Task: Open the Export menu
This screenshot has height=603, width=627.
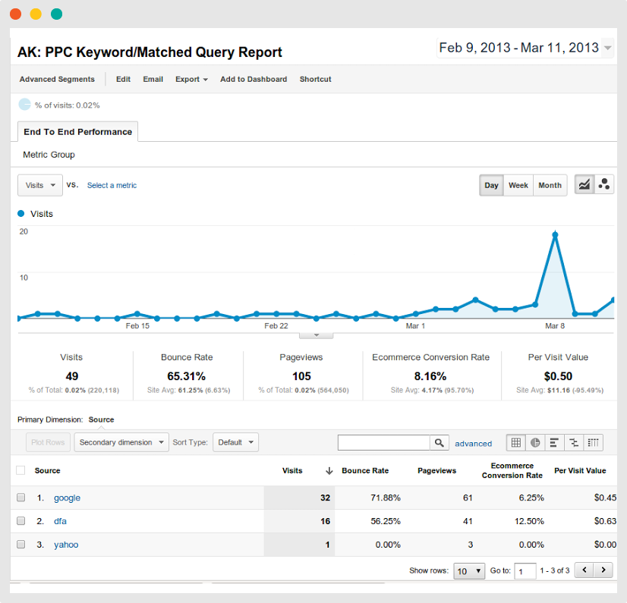Action: [191, 79]
